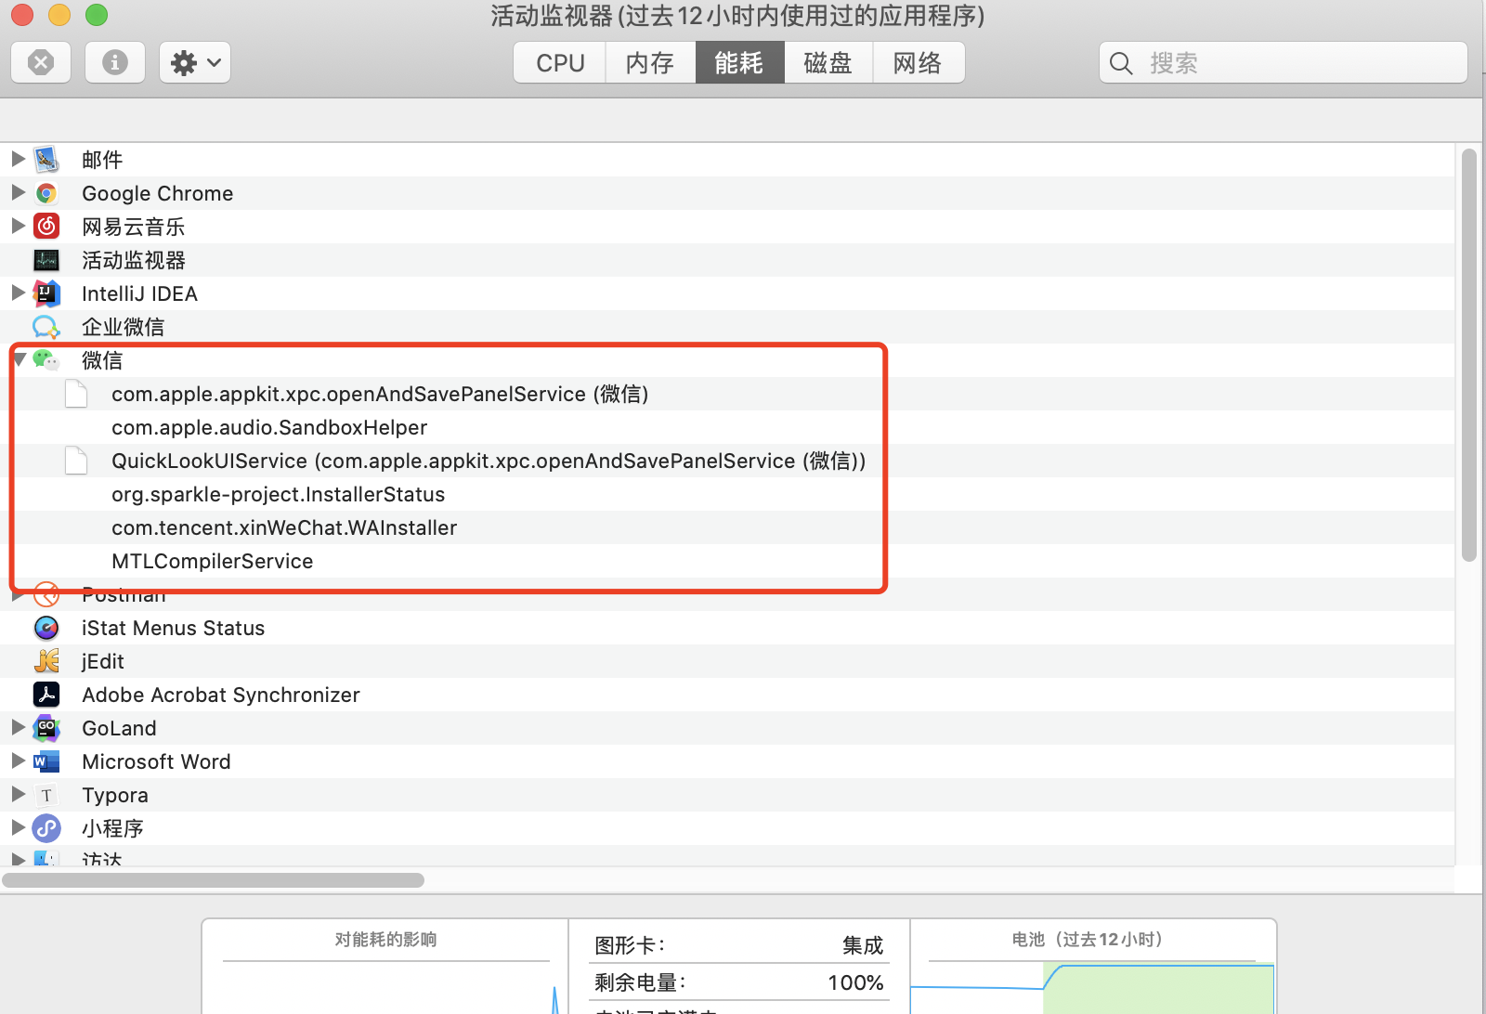1486x1014 pixels.
Task: Expand the 网易云音乐 process group
Action: [18, 226]
